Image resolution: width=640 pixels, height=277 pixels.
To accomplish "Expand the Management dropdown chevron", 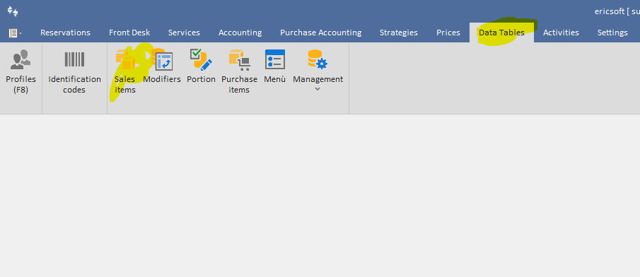I will tap(318, 89).
